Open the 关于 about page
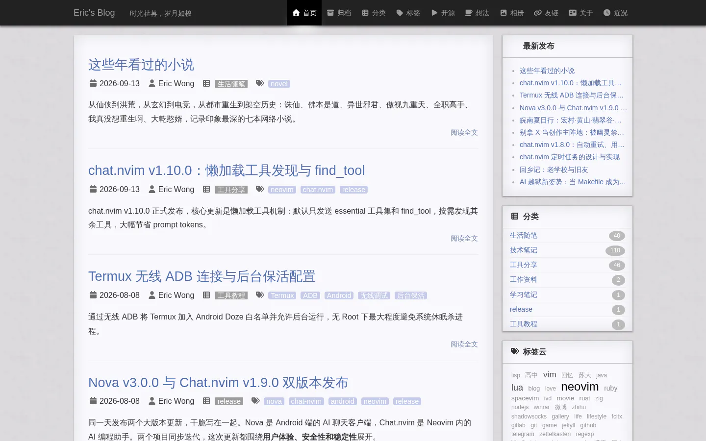 tap(581, 13)
